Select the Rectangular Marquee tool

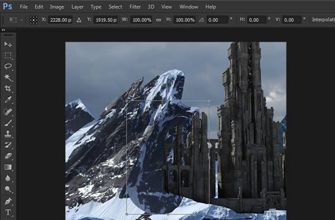[8, 55]
